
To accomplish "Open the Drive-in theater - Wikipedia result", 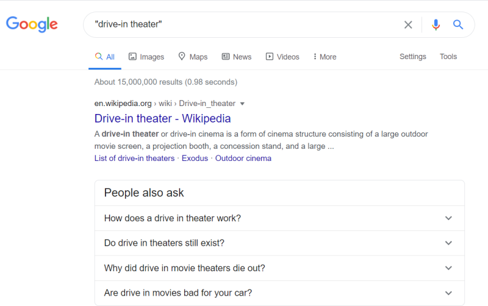I will pos(162,118).
